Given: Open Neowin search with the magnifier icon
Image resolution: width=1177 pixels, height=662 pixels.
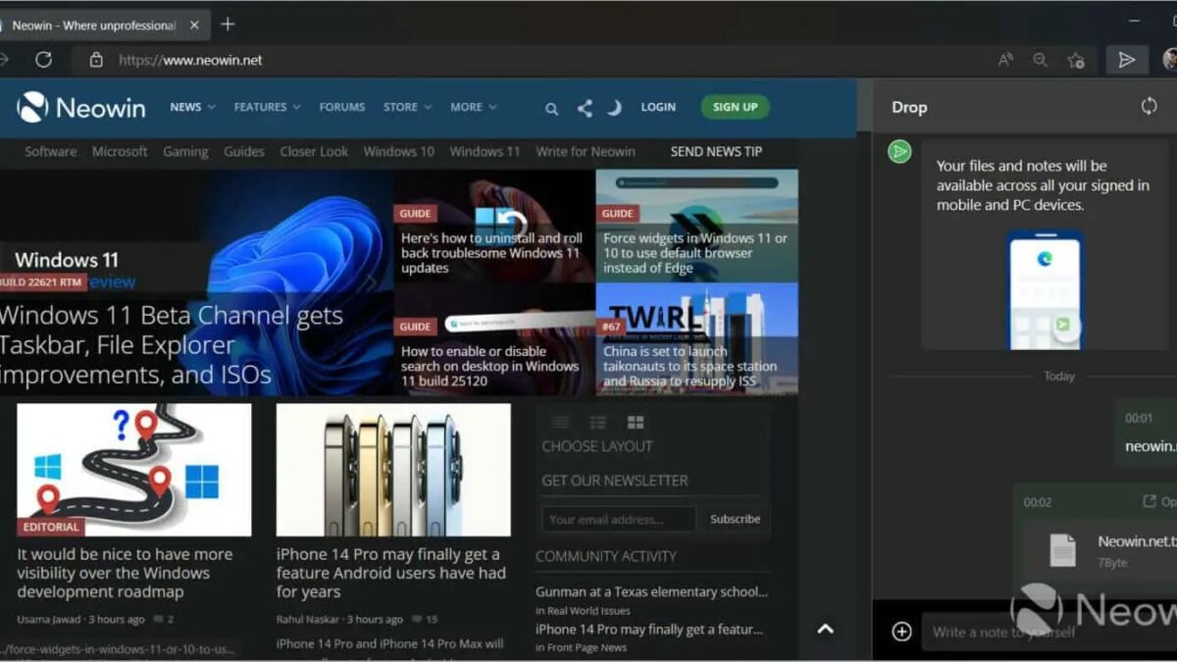Looking at the screenshot, I should pos(551,108).
